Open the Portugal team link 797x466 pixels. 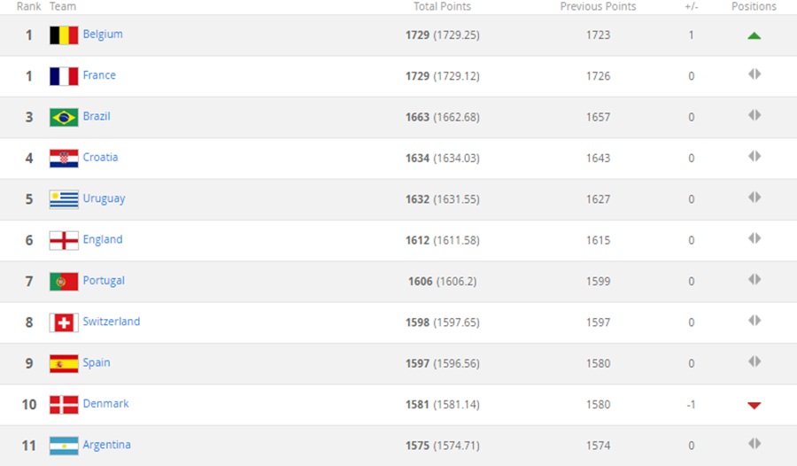click(x=104, y=281)
